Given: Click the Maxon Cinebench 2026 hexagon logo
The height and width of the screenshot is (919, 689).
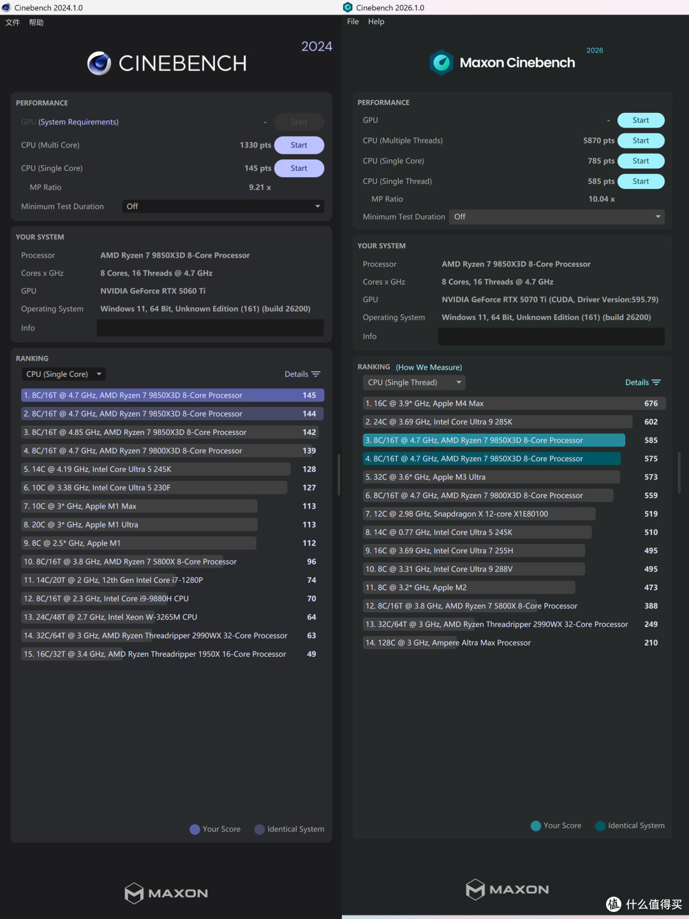Looking at the screenshot, I should pos(441,62).
